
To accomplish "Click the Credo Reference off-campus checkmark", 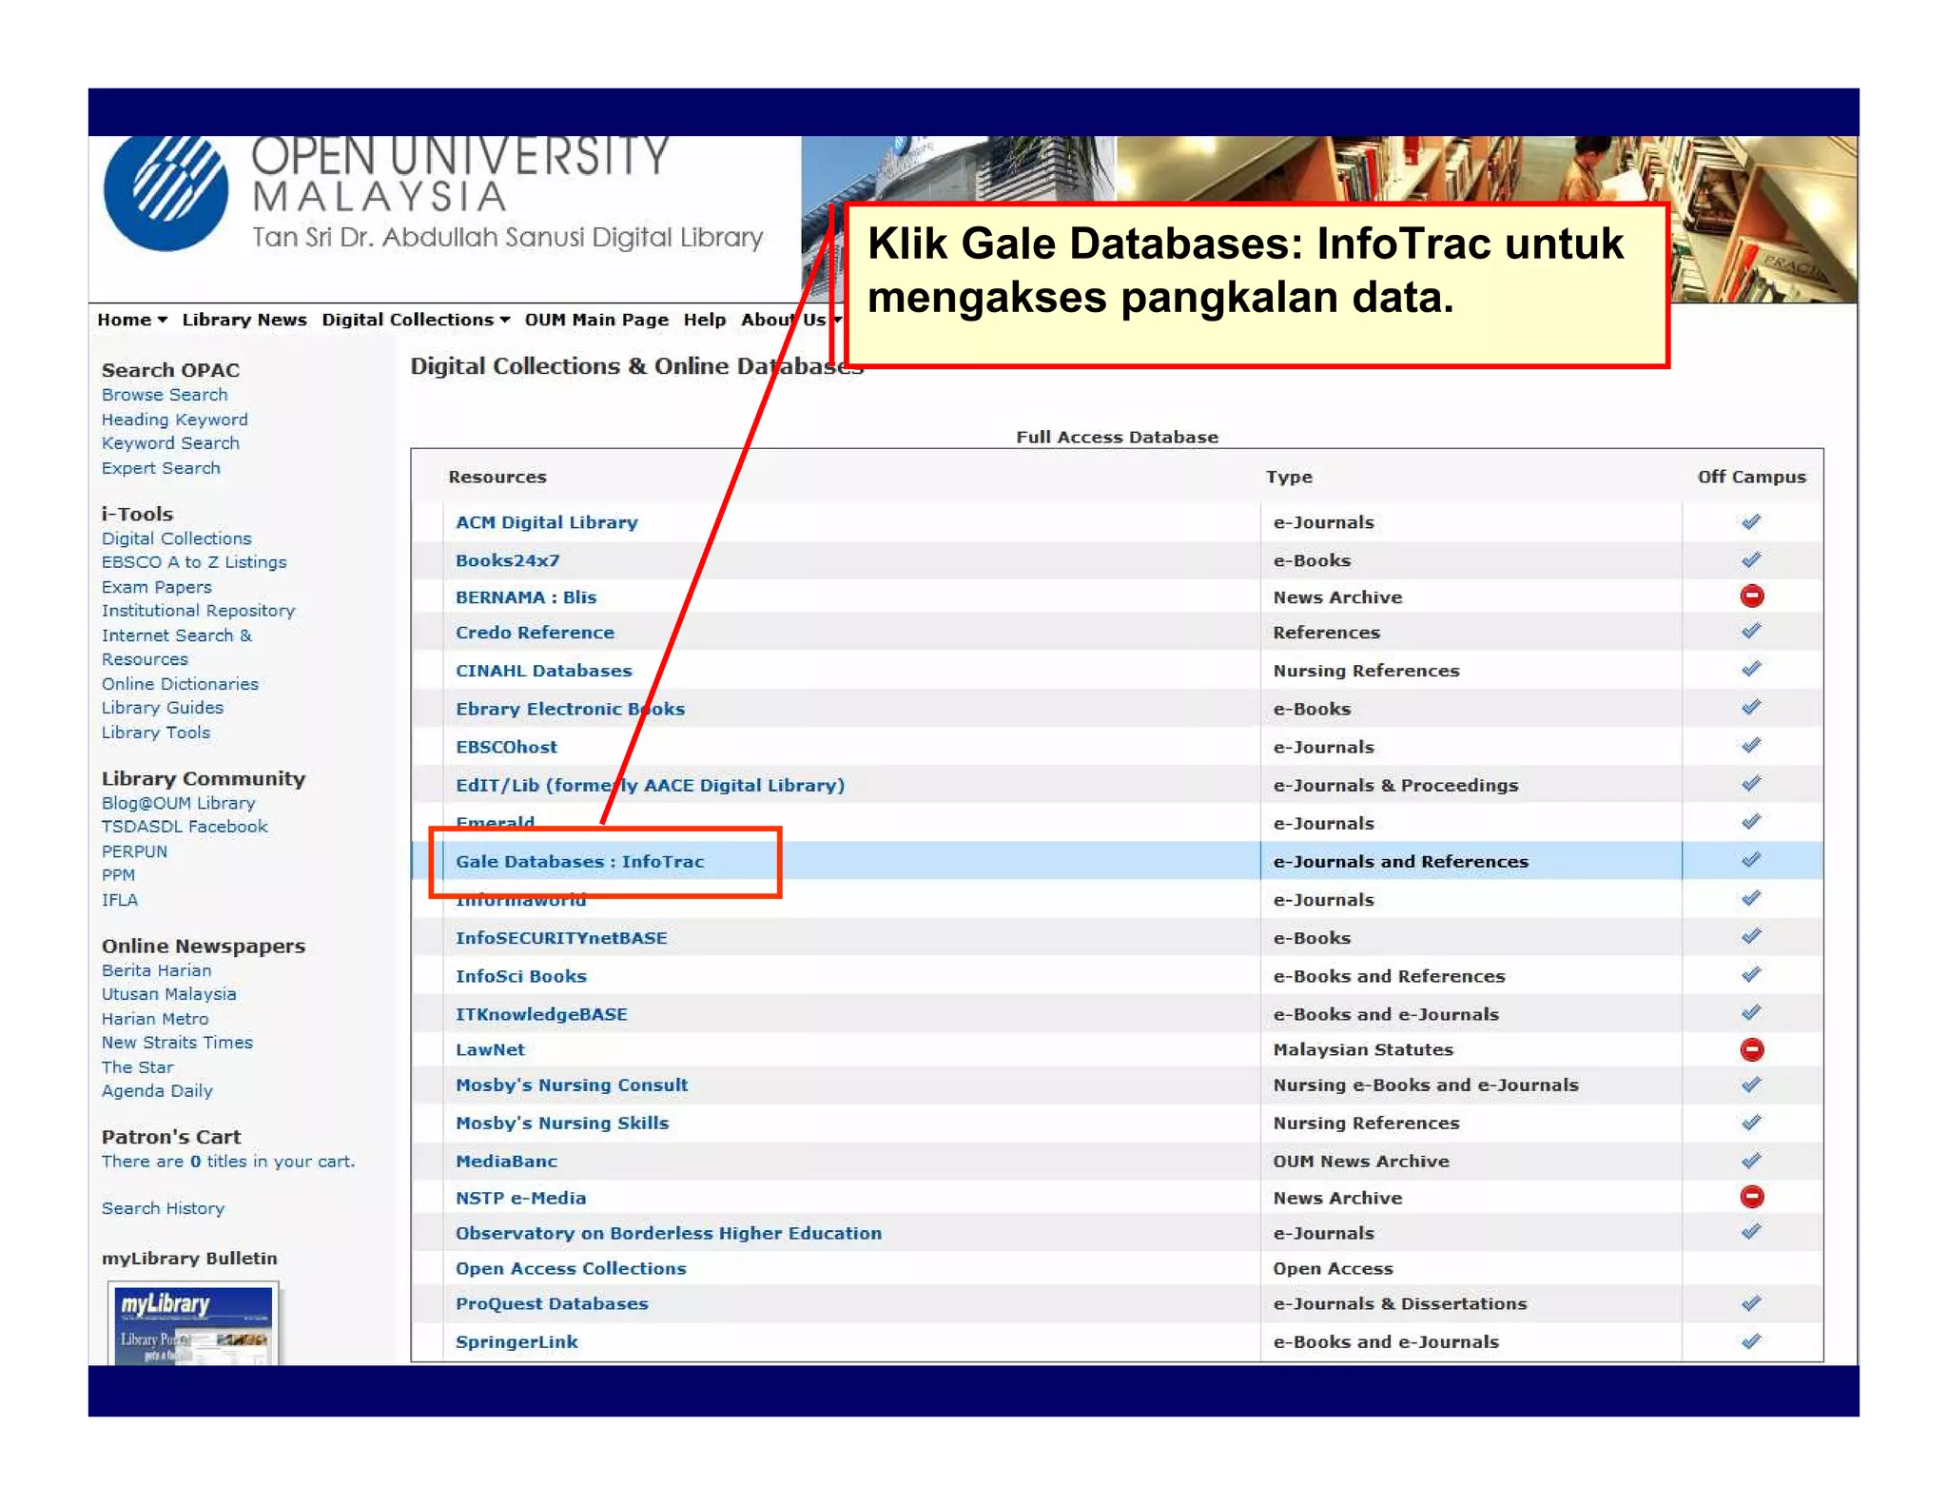I will [x=1751, y=631].
